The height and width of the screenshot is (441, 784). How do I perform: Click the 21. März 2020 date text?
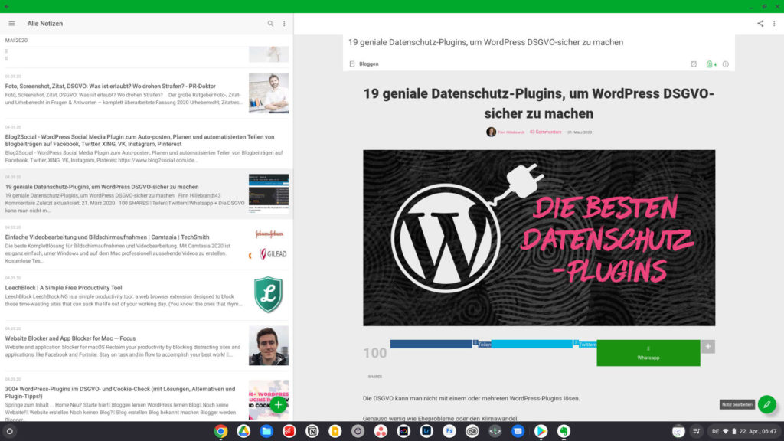(x=580, y=132)
